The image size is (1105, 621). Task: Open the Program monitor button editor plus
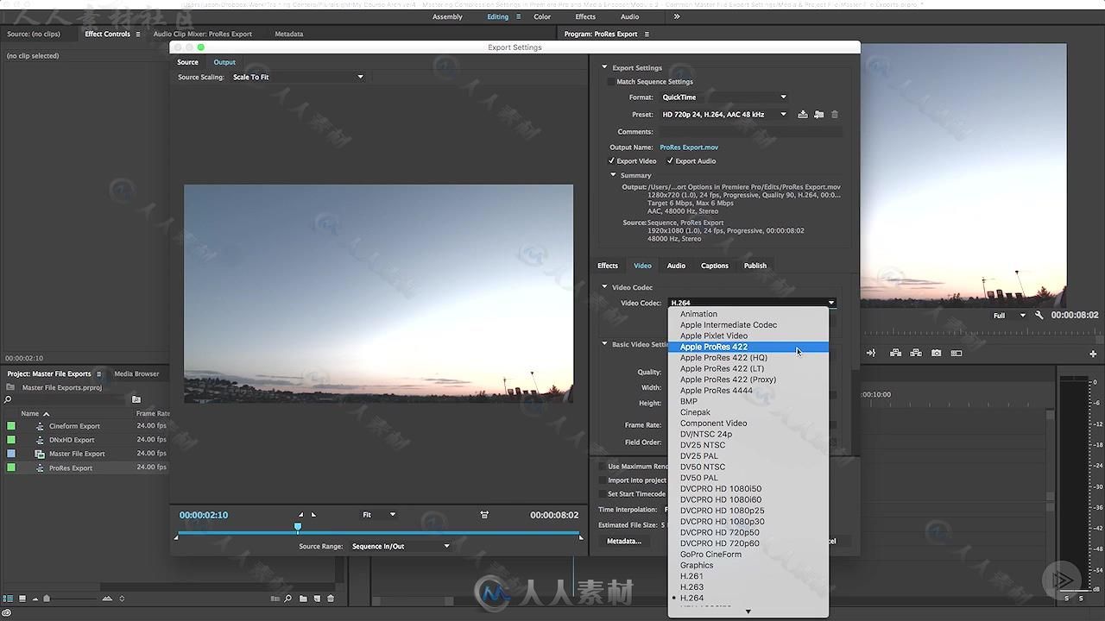point(1093,354)
